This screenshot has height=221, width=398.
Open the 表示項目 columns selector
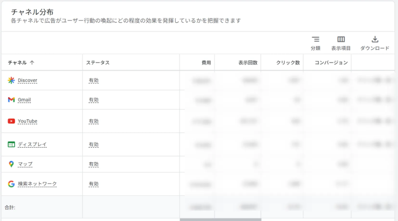[341, 43]
